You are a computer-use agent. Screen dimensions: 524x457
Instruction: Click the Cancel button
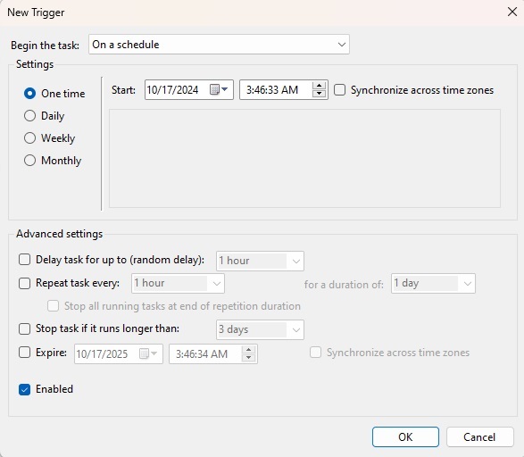479,436
